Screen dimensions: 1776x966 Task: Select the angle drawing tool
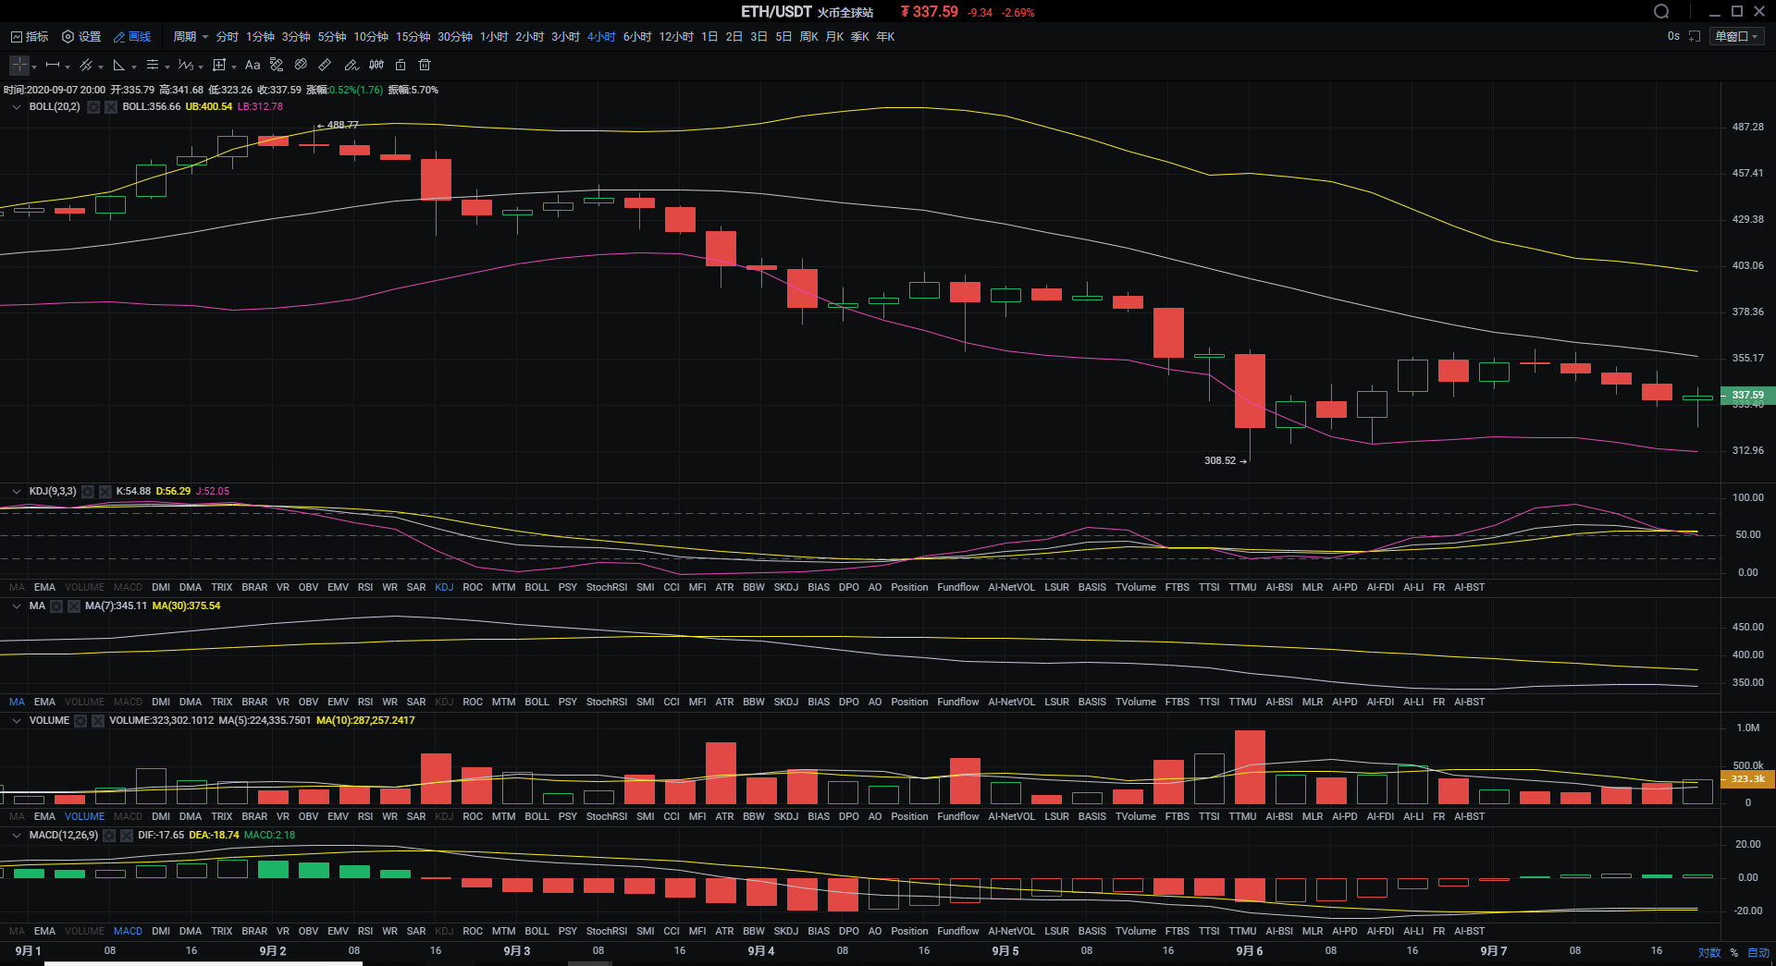pyautogui.click(x=119, y=65)
